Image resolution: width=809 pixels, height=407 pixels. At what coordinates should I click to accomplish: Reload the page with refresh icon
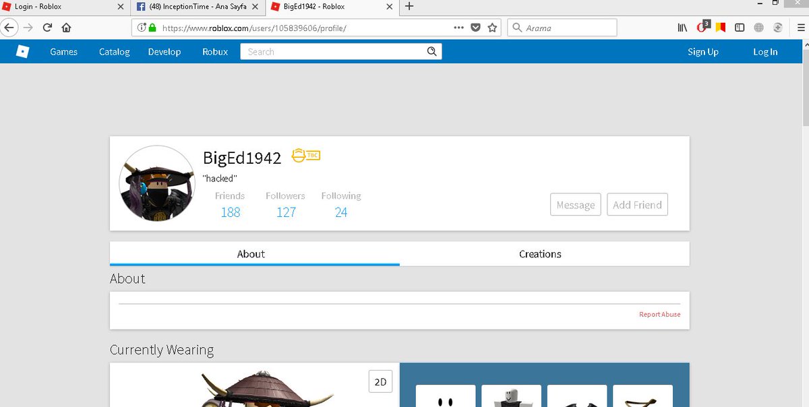click(47, 28)
